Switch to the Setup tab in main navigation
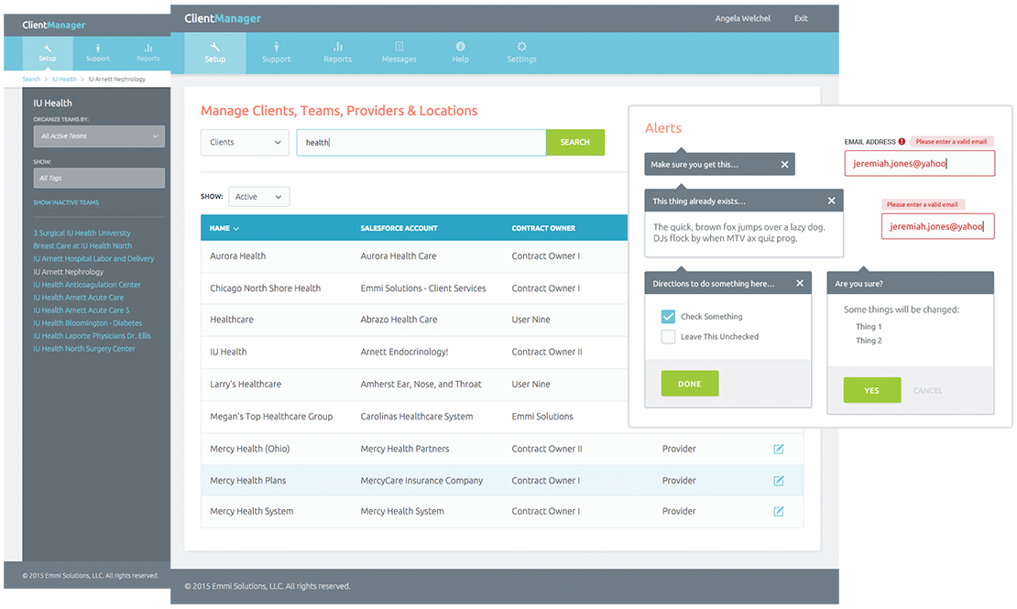Viewport: 1017px width, 609px height. tap(214, 52)
